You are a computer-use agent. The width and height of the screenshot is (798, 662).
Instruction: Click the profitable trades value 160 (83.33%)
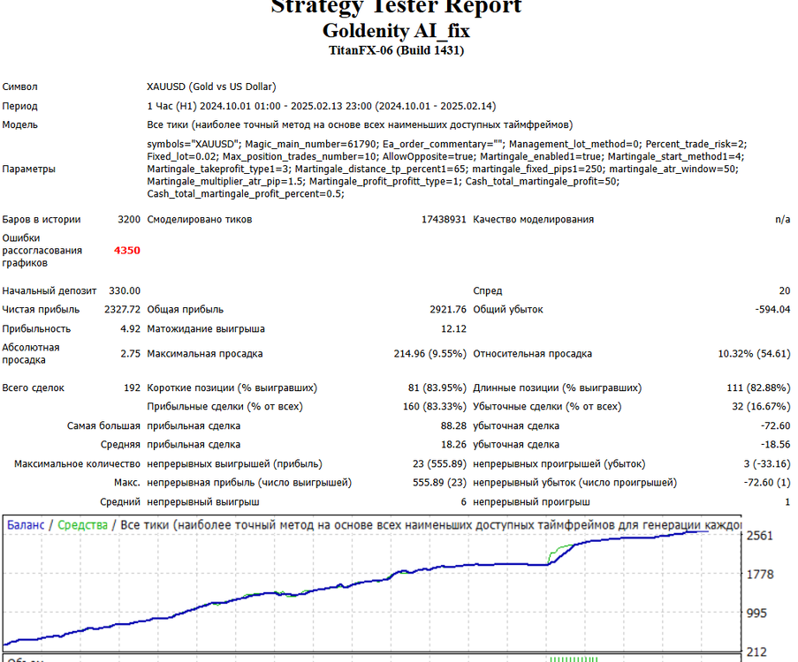pyautogui.click(x=435, y=406)
